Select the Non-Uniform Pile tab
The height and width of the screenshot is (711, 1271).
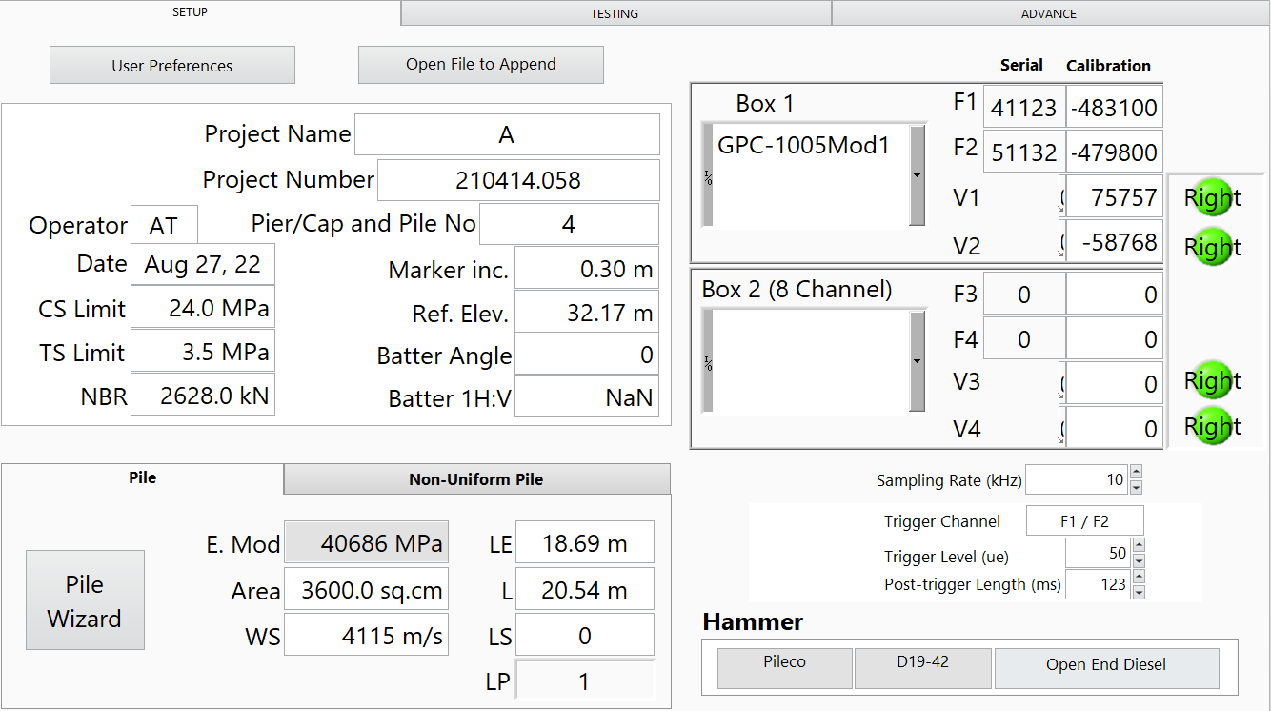click(476, 479)
